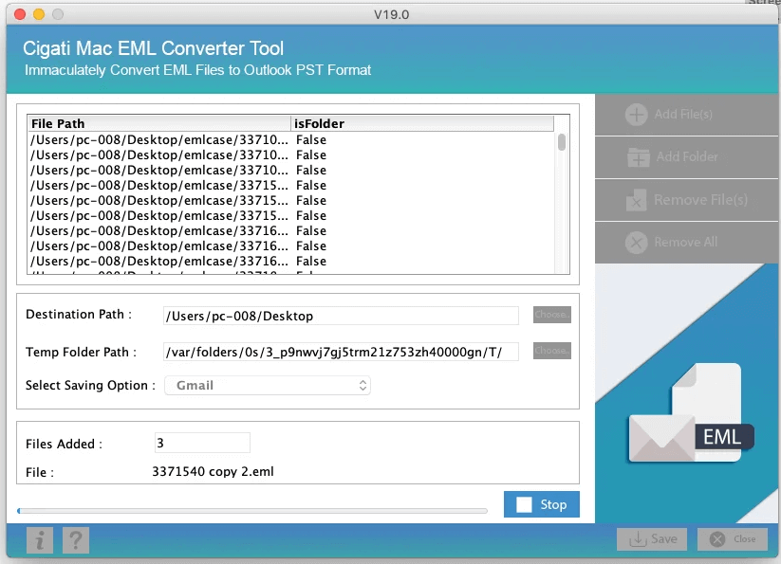Viewport: 781px width, 564px height.
Task: Open the Select Saving Option Gmail dropdown
Action: 268,386
